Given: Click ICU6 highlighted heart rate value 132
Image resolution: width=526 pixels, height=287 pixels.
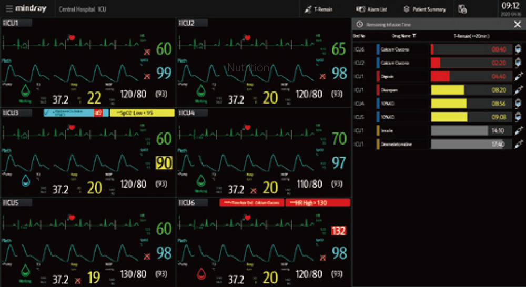Looking at the screenshot, I should (339, 230).
